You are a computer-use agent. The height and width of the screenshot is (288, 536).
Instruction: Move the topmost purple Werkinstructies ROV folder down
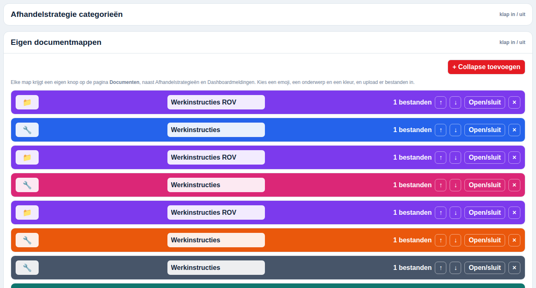tap(455, 102)
